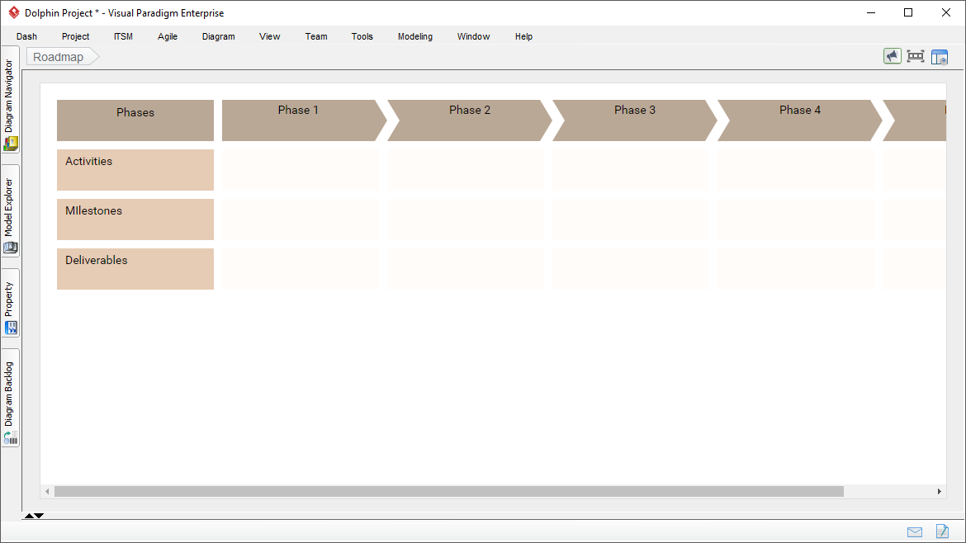
Task: Click the Model Explorer icon
Action: 11,248
